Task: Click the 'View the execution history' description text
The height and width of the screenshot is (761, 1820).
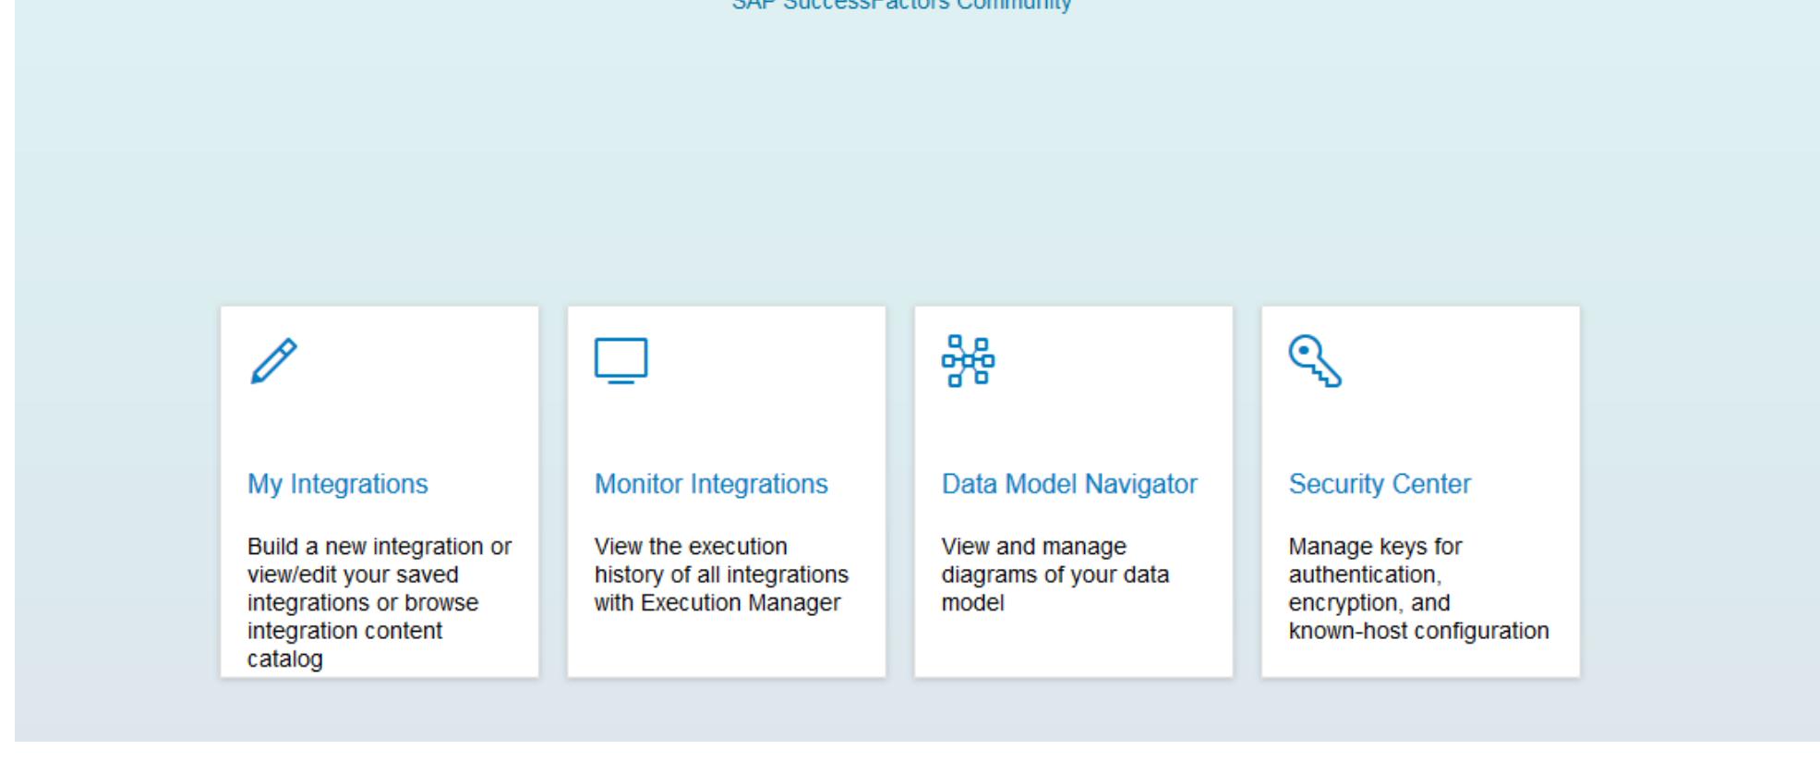Action: coord(691,547)
